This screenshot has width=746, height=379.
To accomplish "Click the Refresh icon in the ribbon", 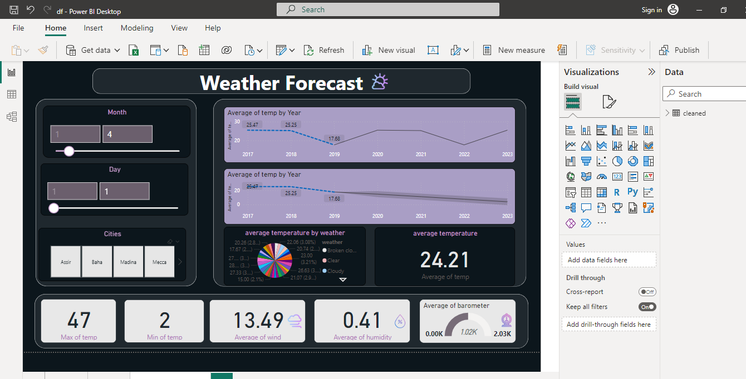I will coord(308,49).
